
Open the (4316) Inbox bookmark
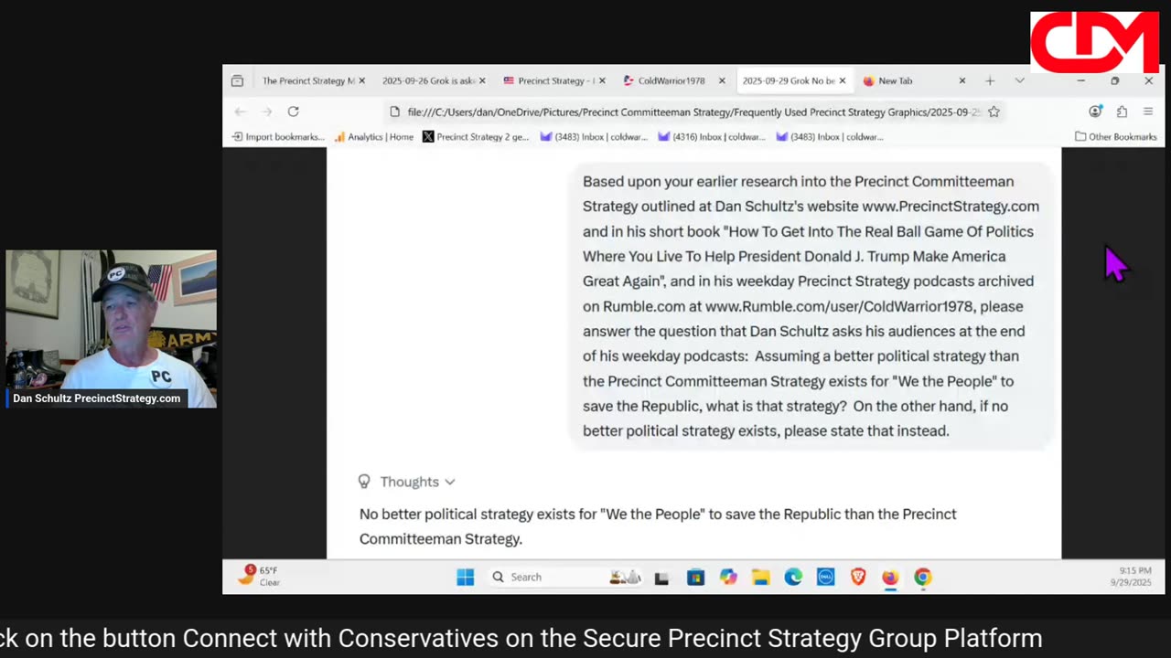point(711,137)
